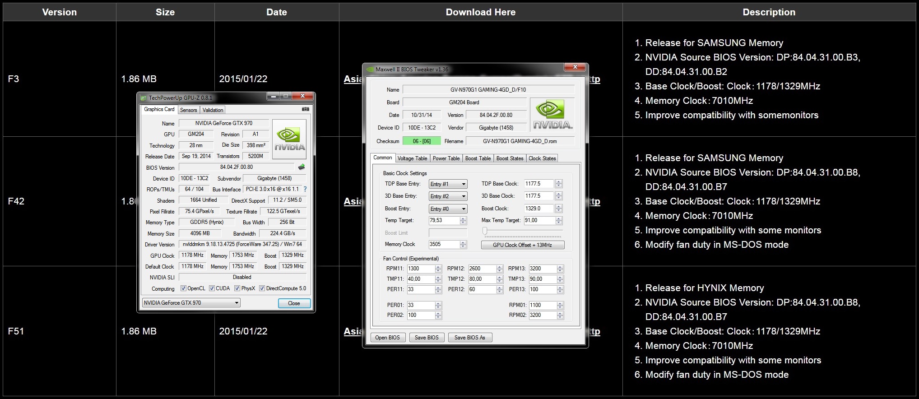
Task: Click the Save BIOS button
Action: pyautogui.click(x=427, y=338)
